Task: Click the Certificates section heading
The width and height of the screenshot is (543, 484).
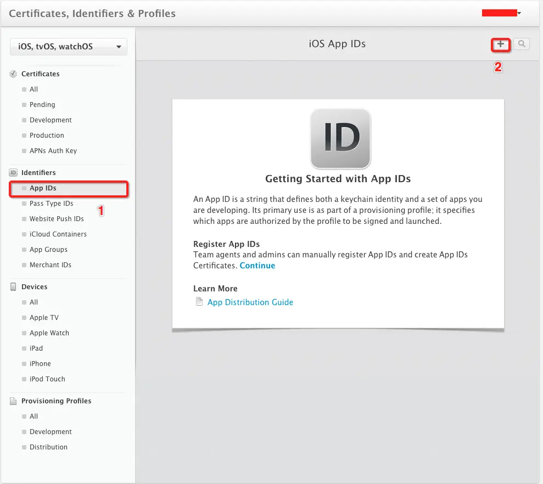Action: pyautogui.click(x=40, y=74)
